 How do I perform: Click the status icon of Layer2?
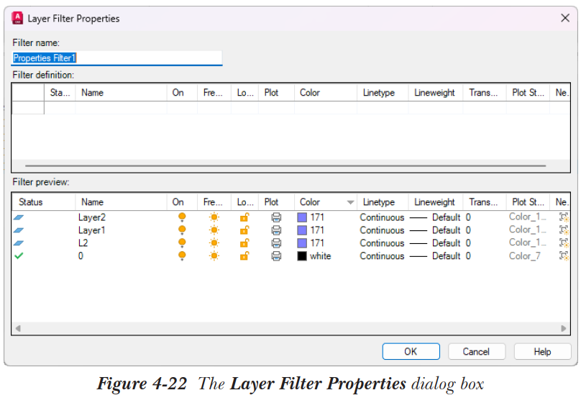pyautogui.click(x=19, y=217)
